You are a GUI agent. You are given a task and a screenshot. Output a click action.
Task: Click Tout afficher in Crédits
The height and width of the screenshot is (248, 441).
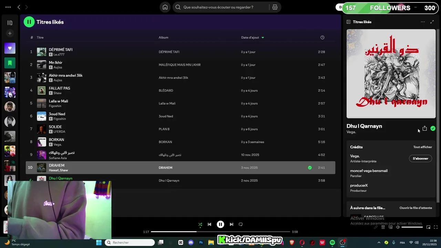pos(422,147)
